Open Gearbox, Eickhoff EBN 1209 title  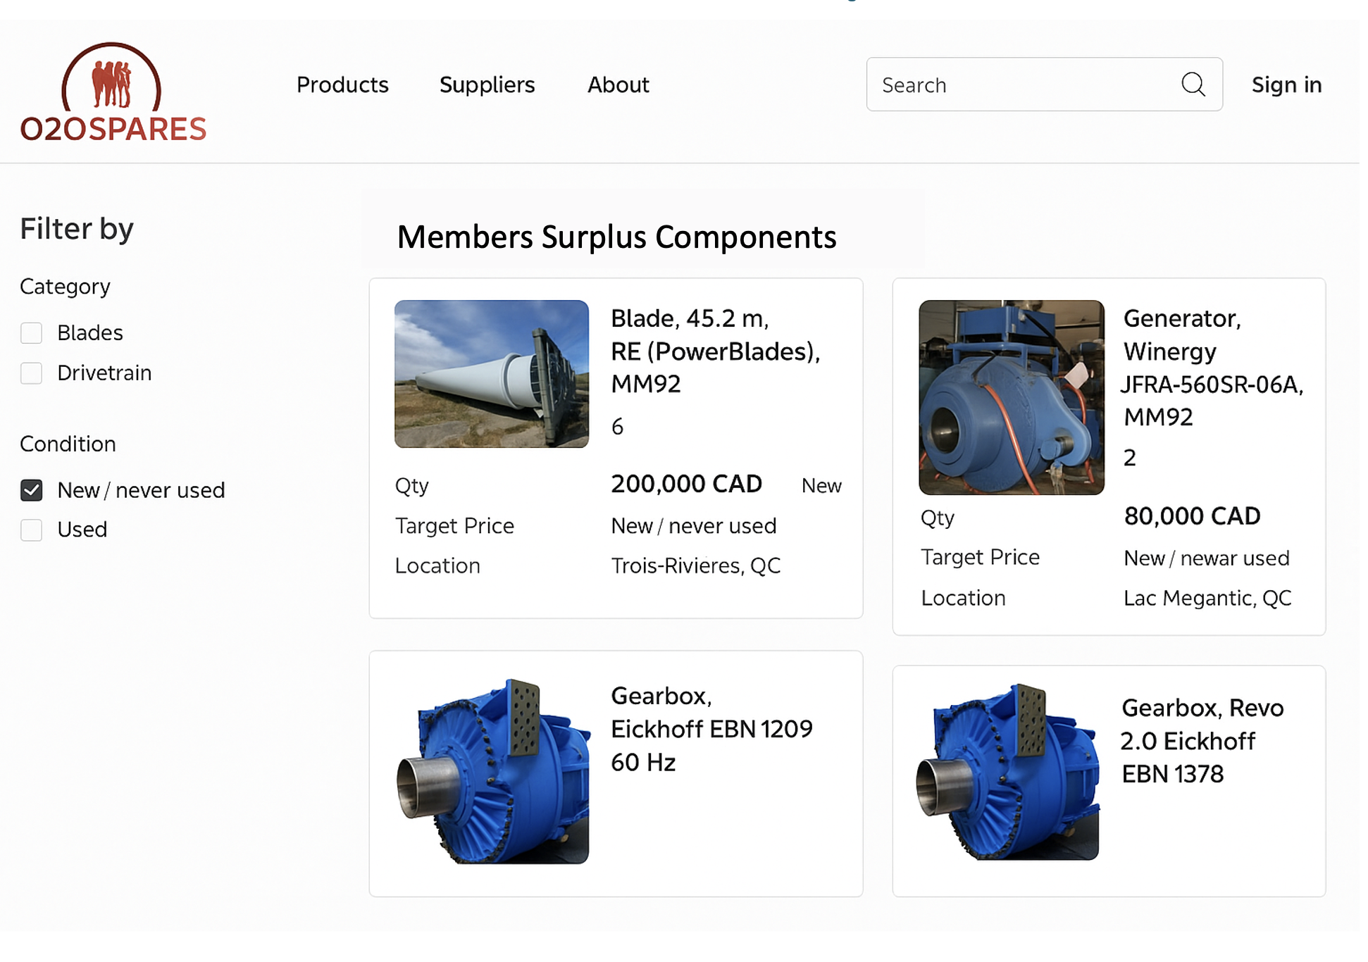711,729
